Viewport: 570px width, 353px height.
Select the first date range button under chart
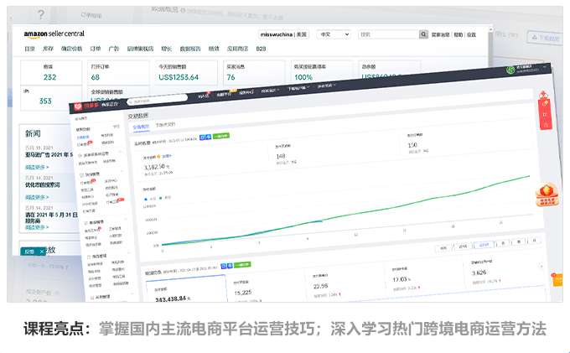443,248
